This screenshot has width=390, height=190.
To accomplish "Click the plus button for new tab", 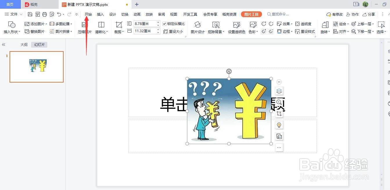I will (137, 4).
